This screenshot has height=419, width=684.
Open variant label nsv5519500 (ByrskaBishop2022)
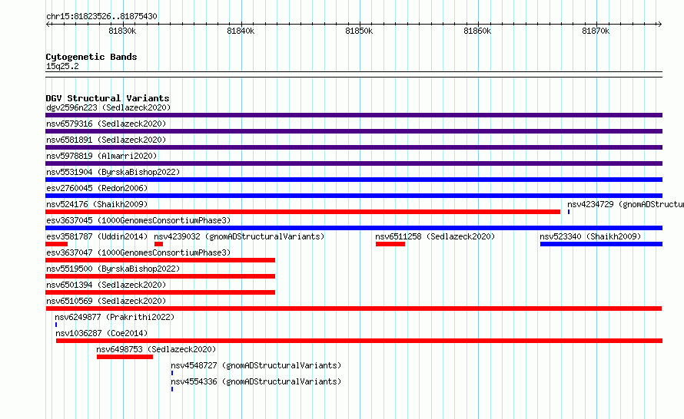coord(113,269)
